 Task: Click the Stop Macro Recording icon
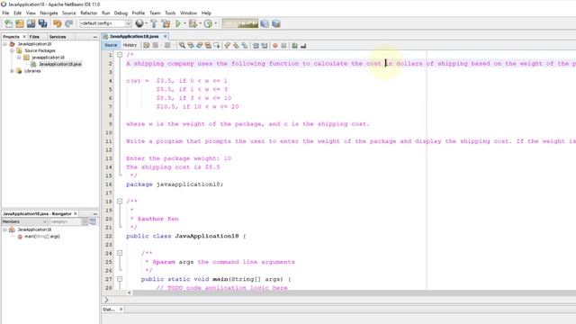[x=283, y=45]
